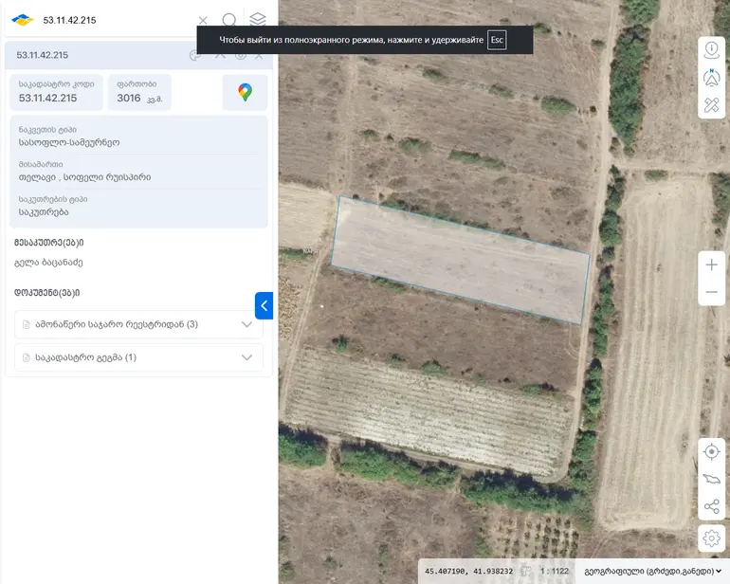Open layers panel icon
The width and height of the screenshot is (730, 584).
point(258,20)
